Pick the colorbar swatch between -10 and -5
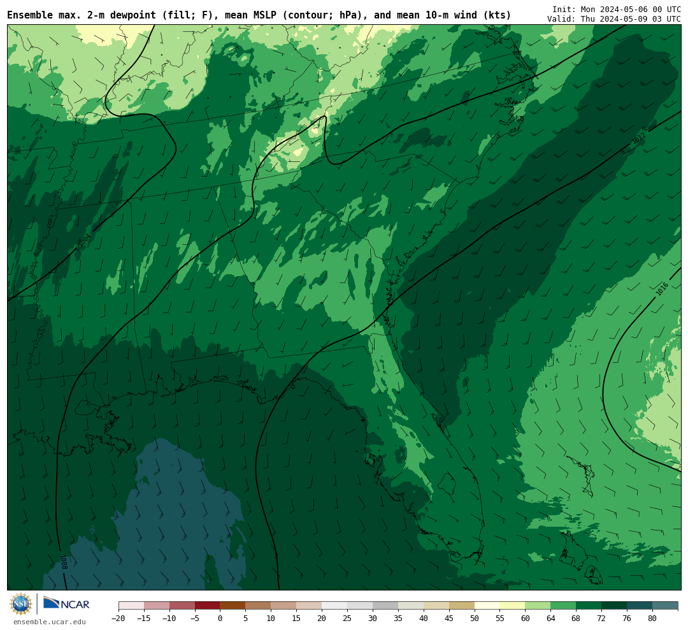Viewport: 688px width, 630px height. [182, 606]
